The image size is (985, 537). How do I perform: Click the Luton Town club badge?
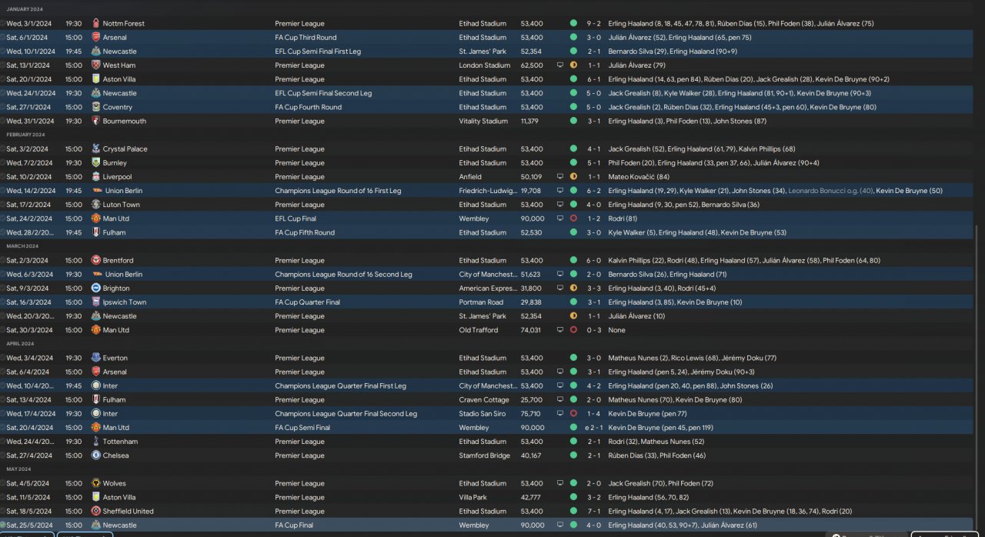(95, 205)
